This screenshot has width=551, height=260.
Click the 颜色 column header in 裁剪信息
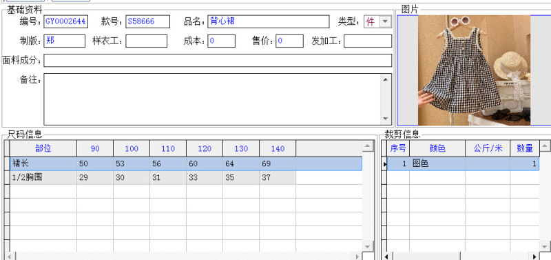(x=437, y=148)
